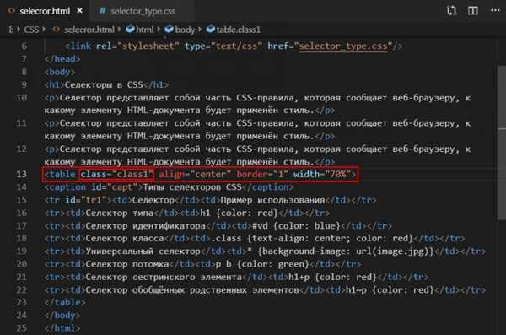Image resolution: width=506 pixels, height=335 pixels.
Task: Click 'Пример использования' cell text
Action: [x=272, y=200]
